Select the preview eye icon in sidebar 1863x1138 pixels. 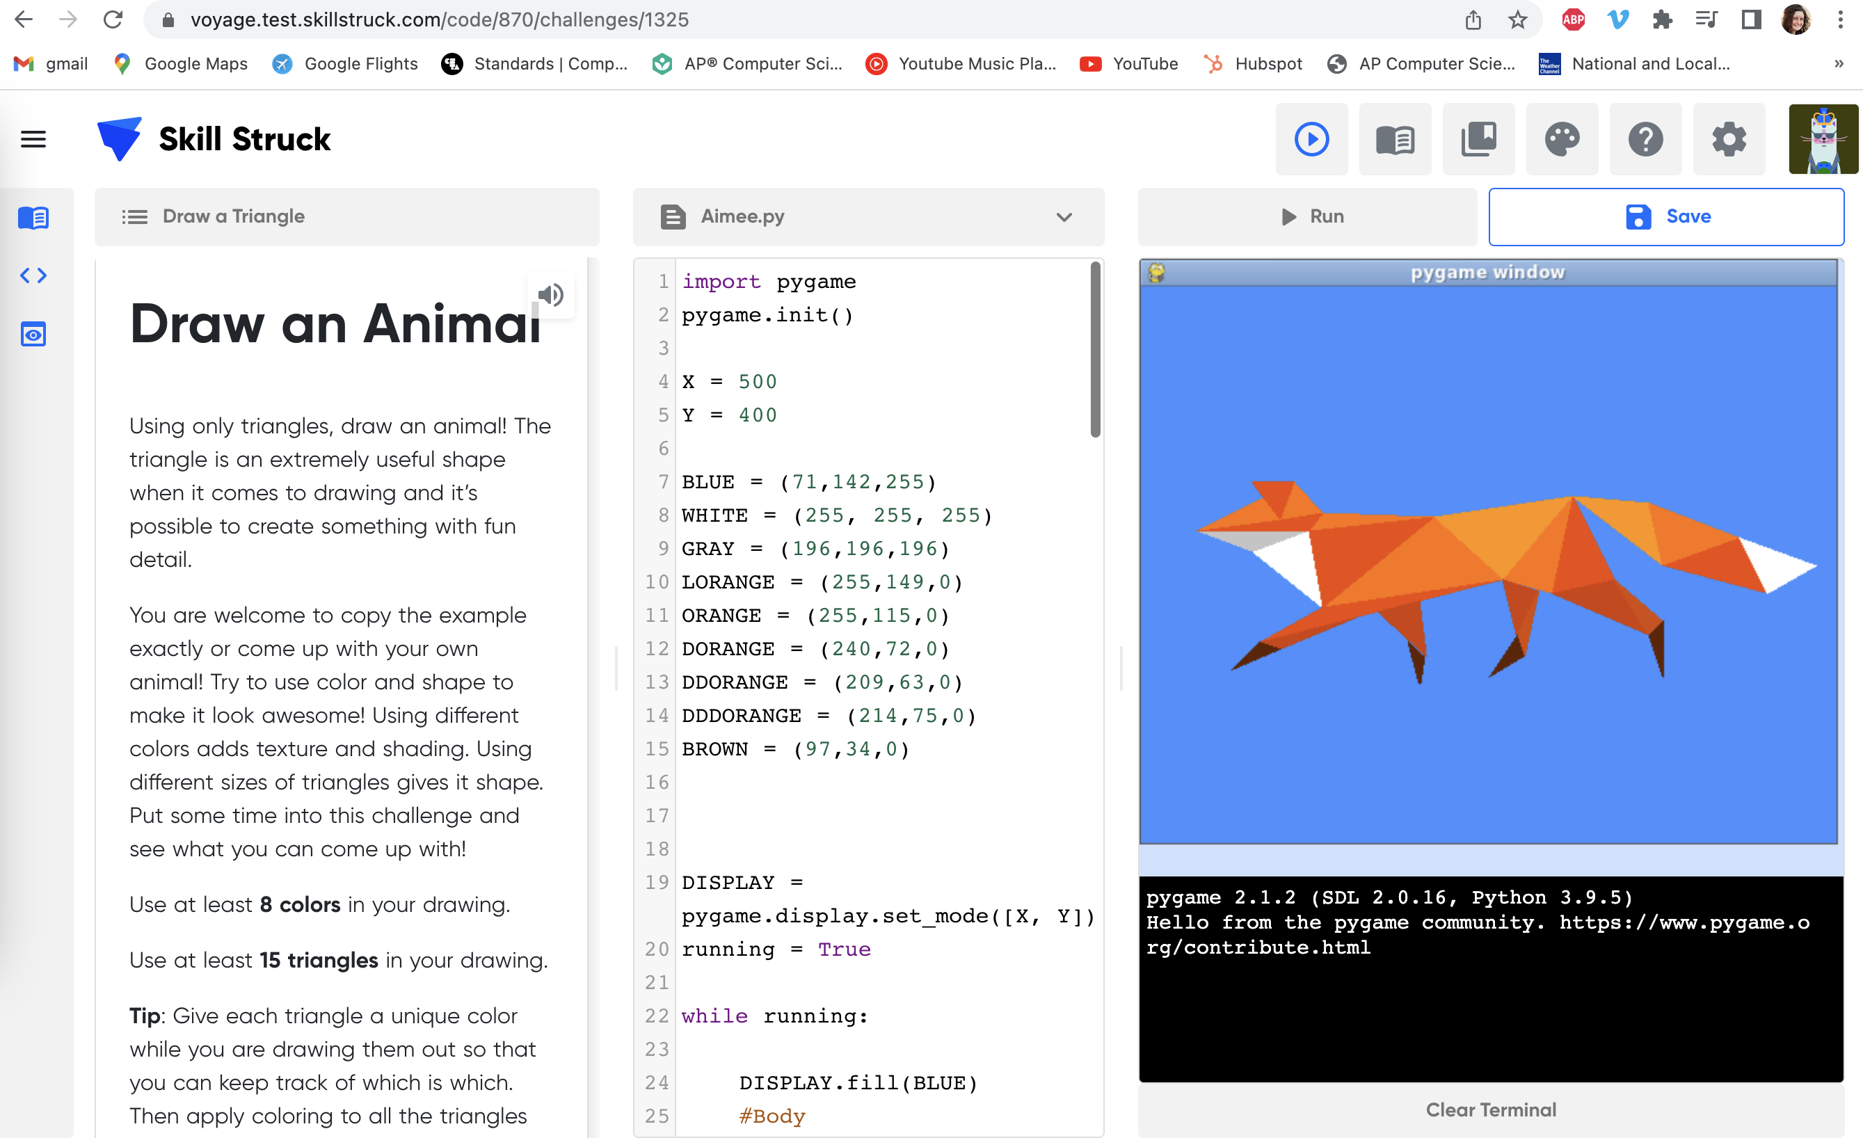[x=33, y=333]
